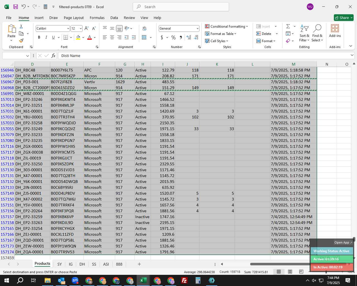357x286 pixels.
Task: Click Increase Indent icon
Action: [x=134, y=37]
